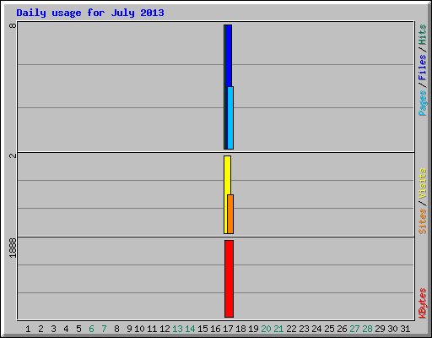Click the 'KBytes' legend label
432x338 pixels.
(423, 303)
